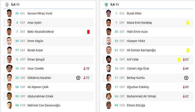Click Muhammed Ali Yılmaz's 62' substitution arrow
The image size is (195, 112).
(x=184, y=96)
